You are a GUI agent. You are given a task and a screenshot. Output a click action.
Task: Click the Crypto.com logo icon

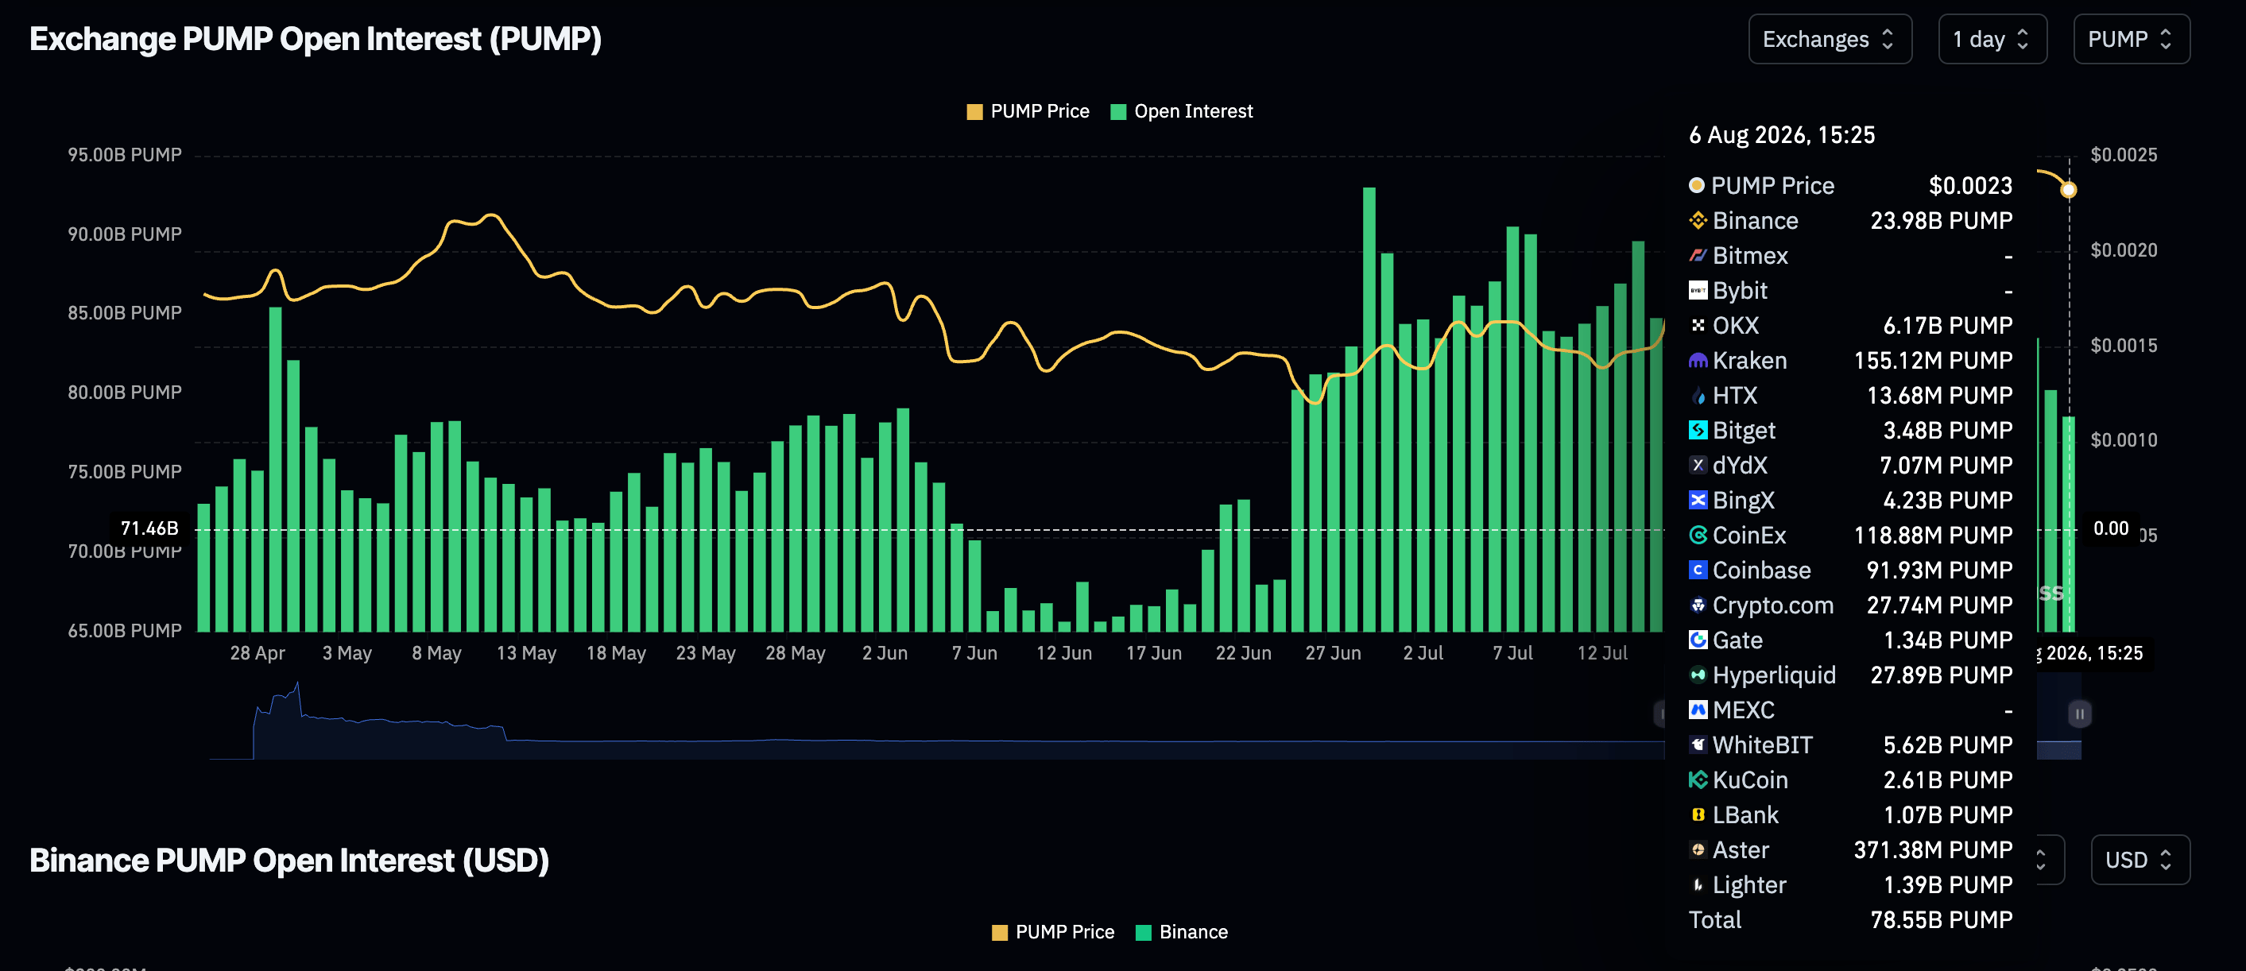click(1698, 605)
